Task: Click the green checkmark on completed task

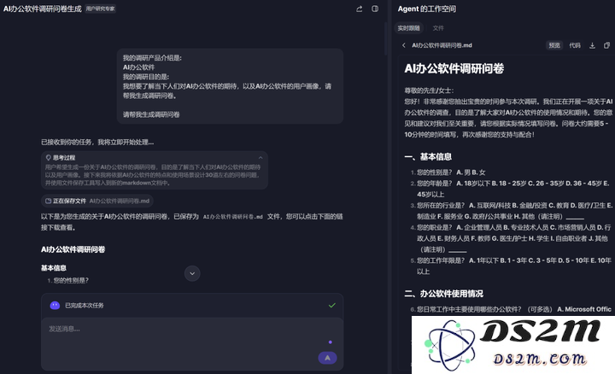Action: point(332,305)
